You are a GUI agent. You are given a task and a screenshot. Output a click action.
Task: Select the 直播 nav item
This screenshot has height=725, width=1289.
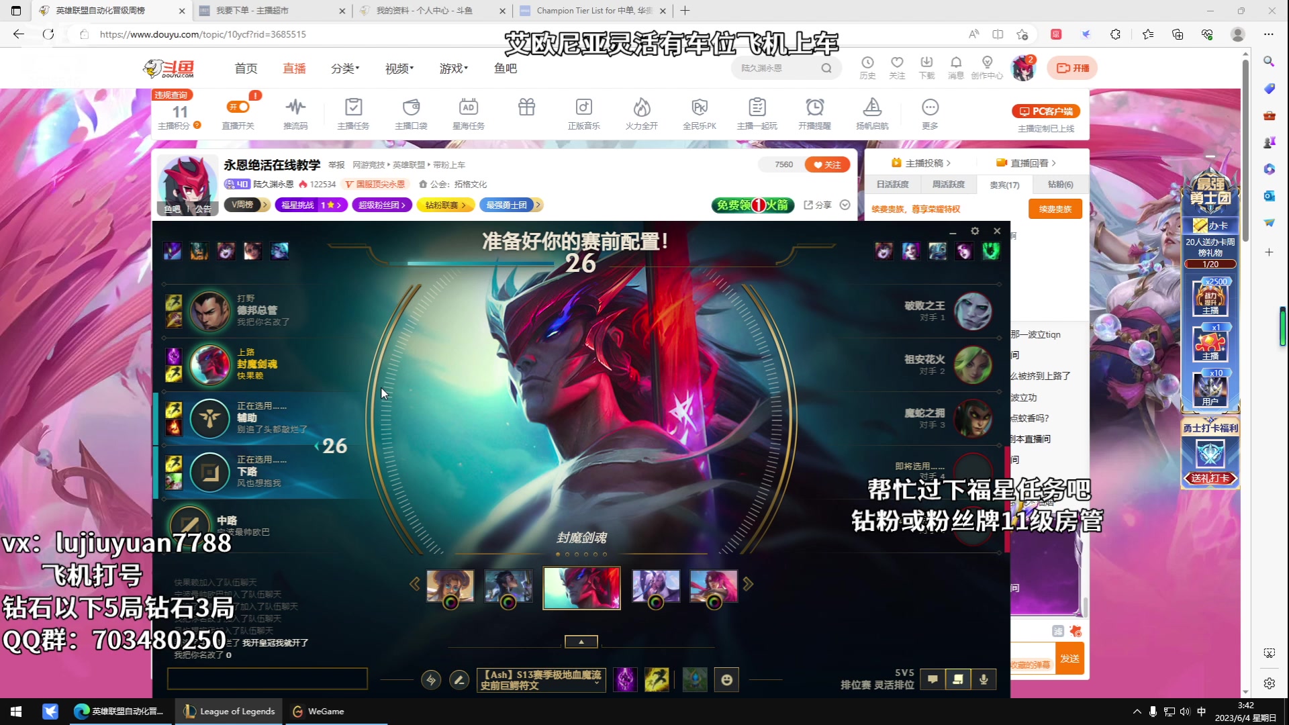click(294, 68)
